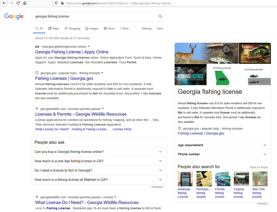Click the "View 5+ more" link
The height and width of the screenshot is (212, 277).
click(x=258, y=167)
